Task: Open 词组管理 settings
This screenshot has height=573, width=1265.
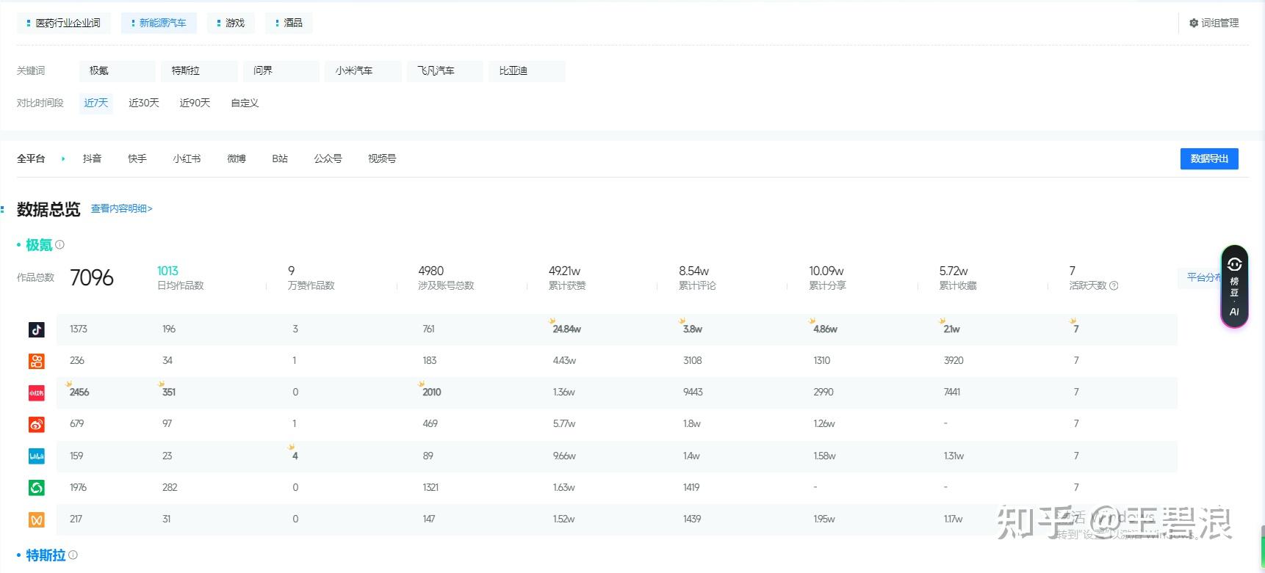Action: pos(1214,23)
